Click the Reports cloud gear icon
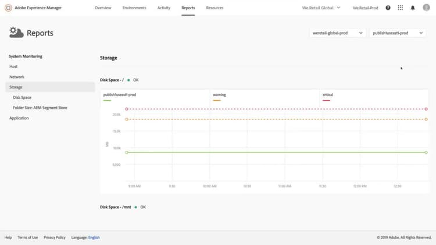 (16, 33)
